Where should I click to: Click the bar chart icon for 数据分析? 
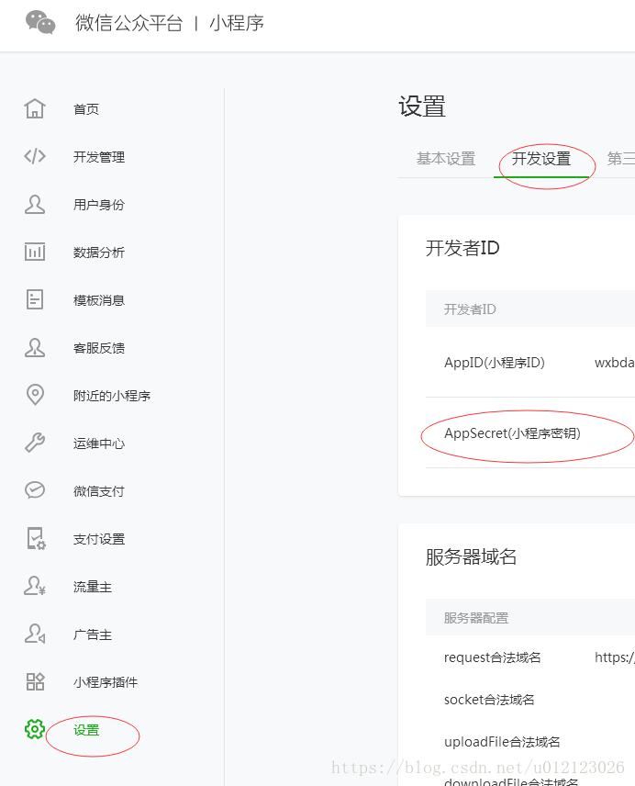(35, 252)
